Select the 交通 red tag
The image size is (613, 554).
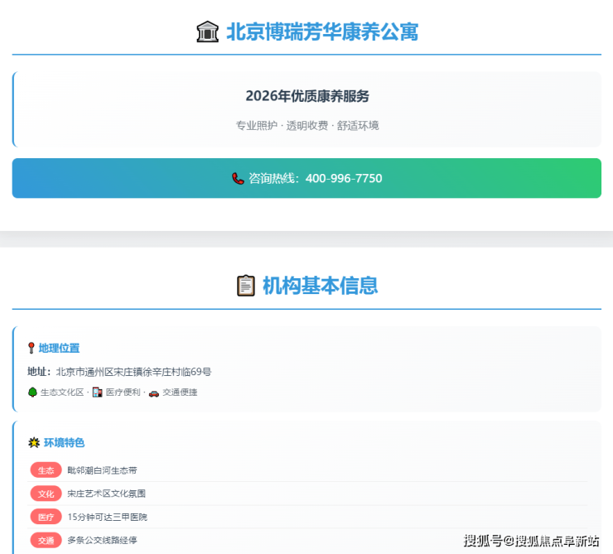click(x=46, y=540)
